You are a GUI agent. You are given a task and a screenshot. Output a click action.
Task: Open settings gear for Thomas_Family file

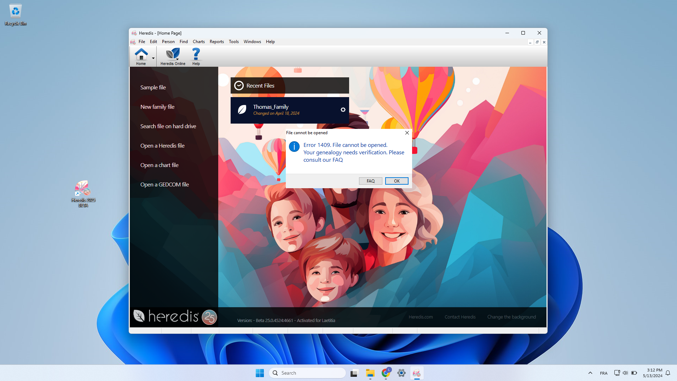[x=343, y=110]
